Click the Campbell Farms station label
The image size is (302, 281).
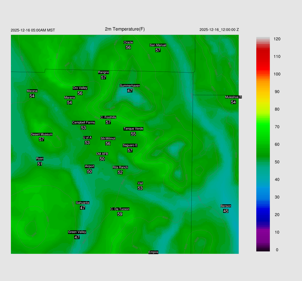pyautogui.click(x=83, y=122)
